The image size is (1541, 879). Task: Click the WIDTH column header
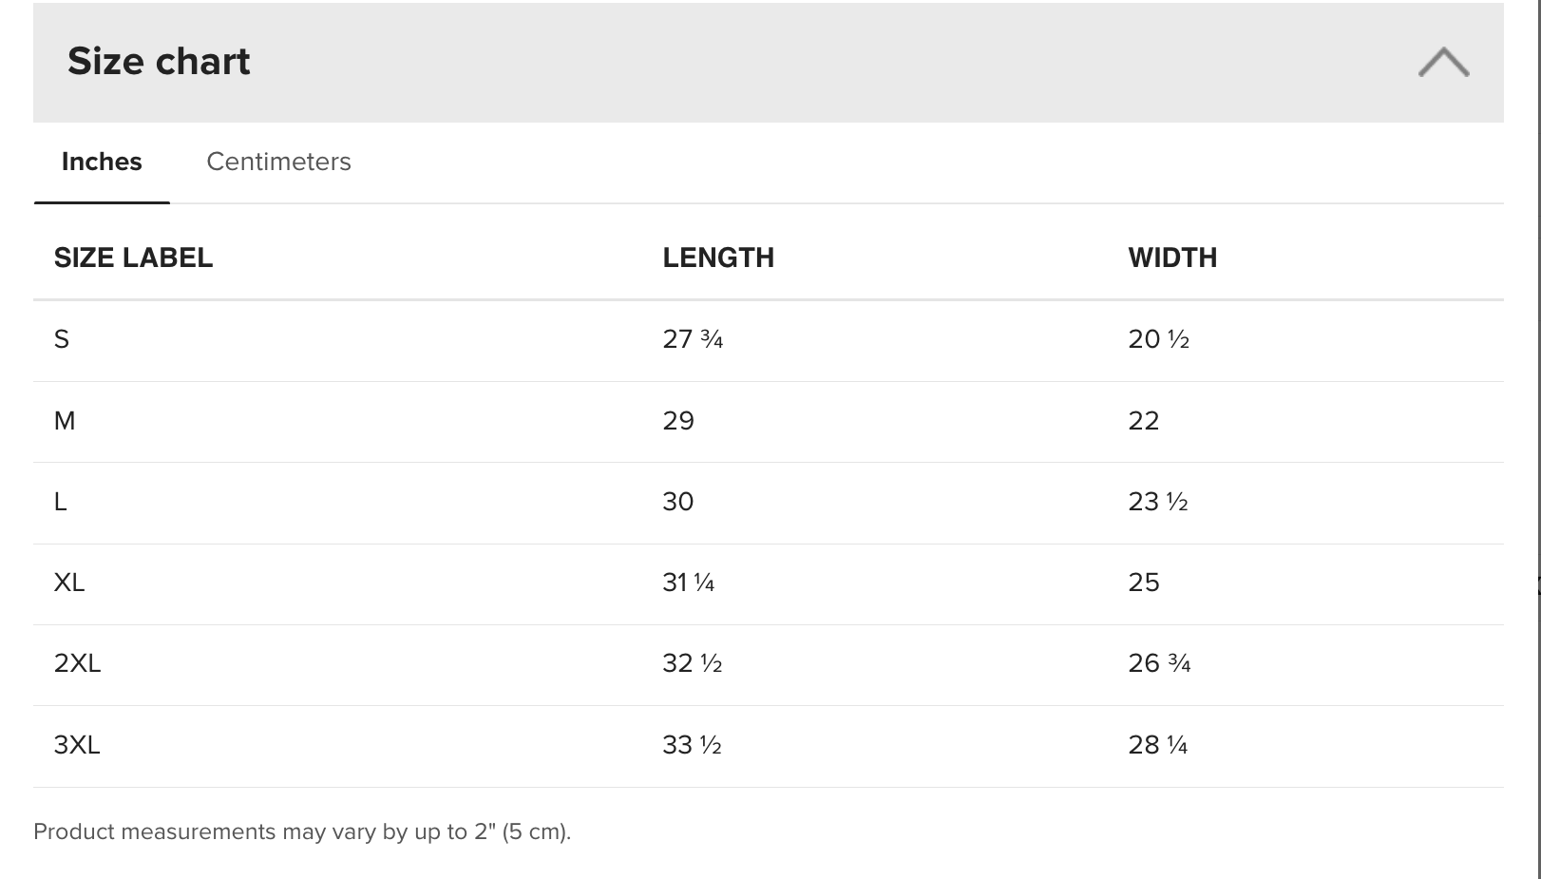[x=1172, y=258]
